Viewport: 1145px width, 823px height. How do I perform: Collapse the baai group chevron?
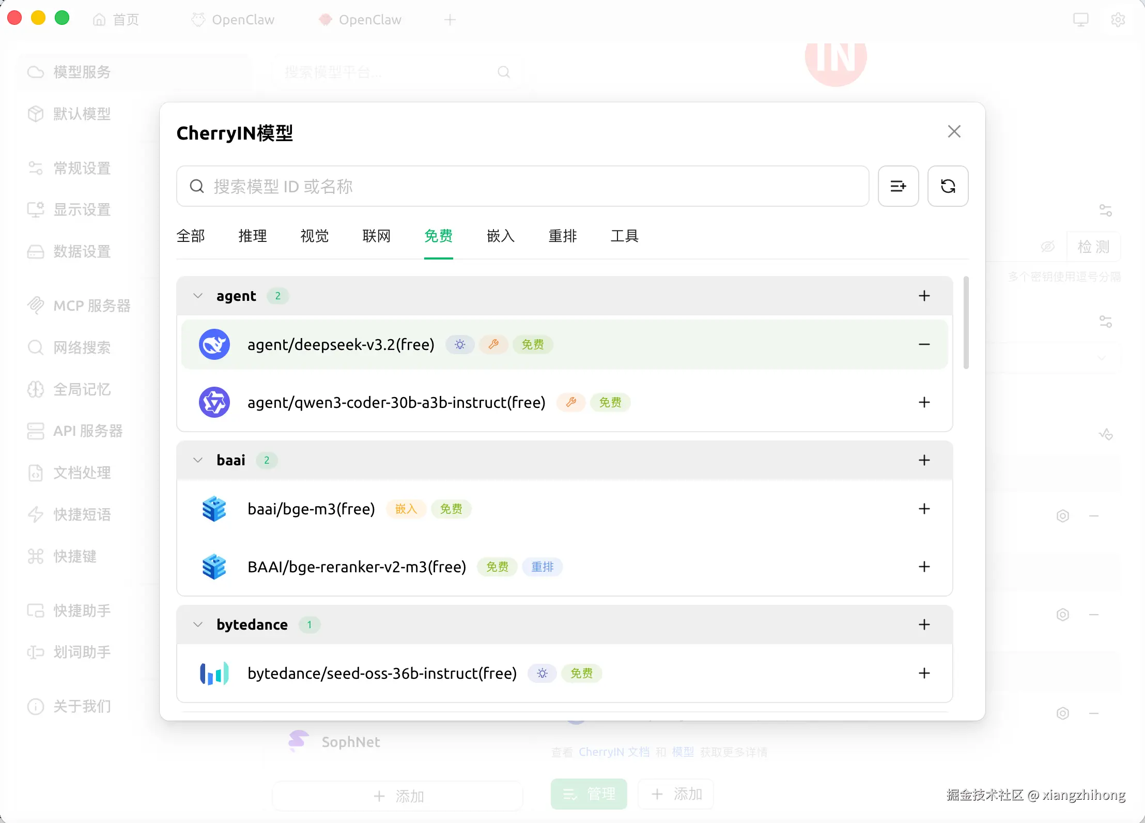(197, 460)
